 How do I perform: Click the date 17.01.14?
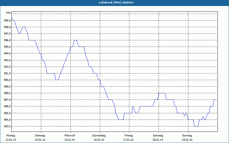coord(128,140)
